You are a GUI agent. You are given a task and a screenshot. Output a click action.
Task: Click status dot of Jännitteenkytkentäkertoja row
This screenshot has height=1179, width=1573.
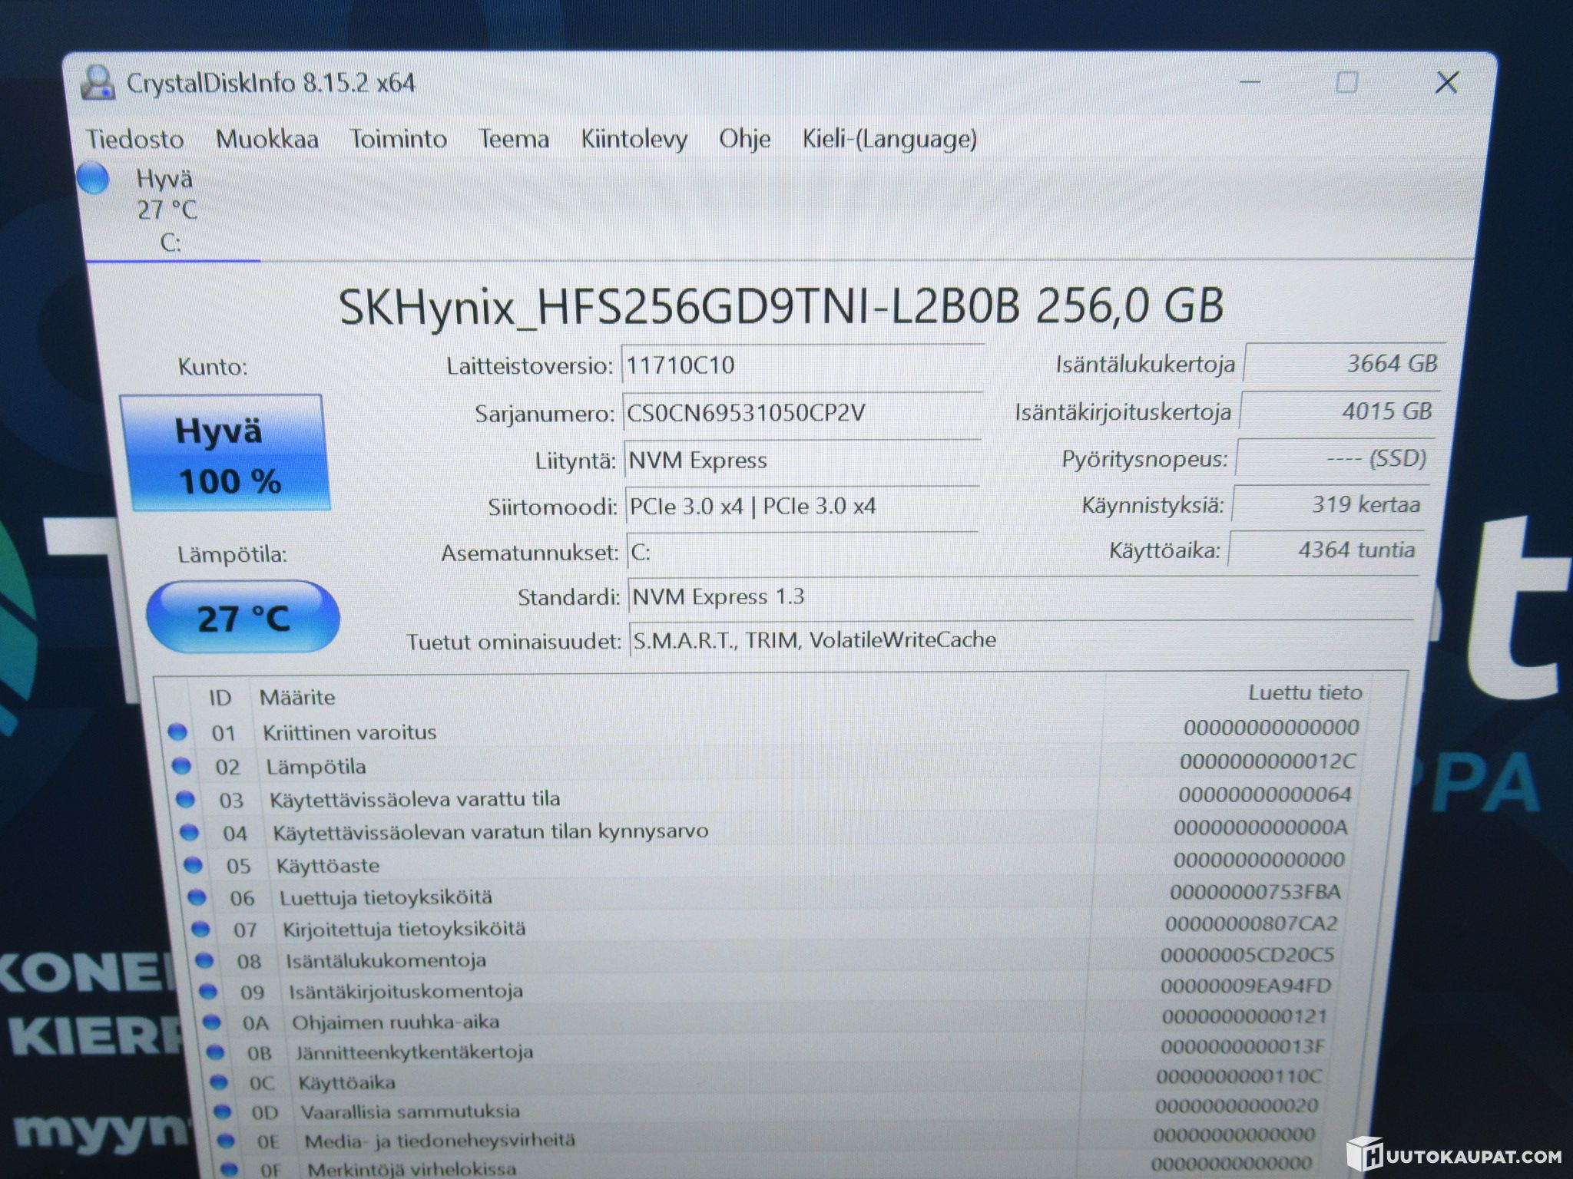[x=216, y=1052]
